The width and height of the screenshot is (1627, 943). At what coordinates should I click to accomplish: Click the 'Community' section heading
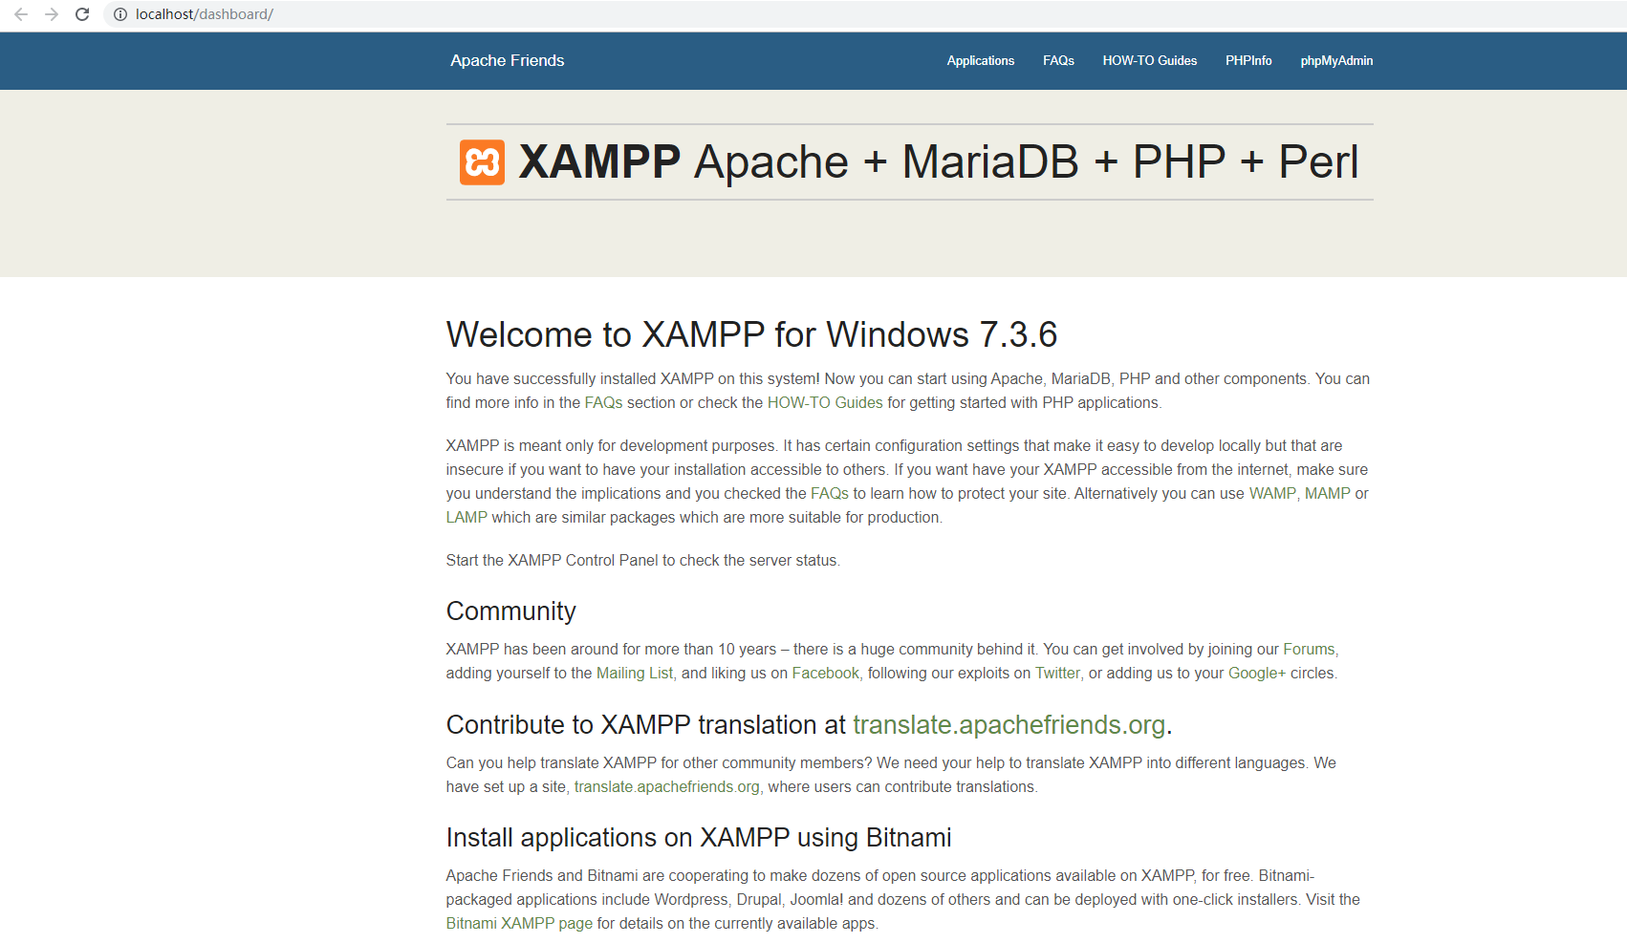coord(510,611)
